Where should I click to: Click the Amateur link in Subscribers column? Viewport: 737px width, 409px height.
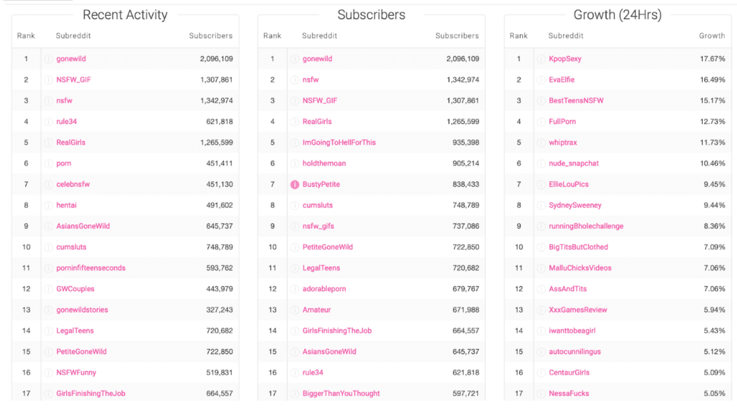click(x=317, y=309)
